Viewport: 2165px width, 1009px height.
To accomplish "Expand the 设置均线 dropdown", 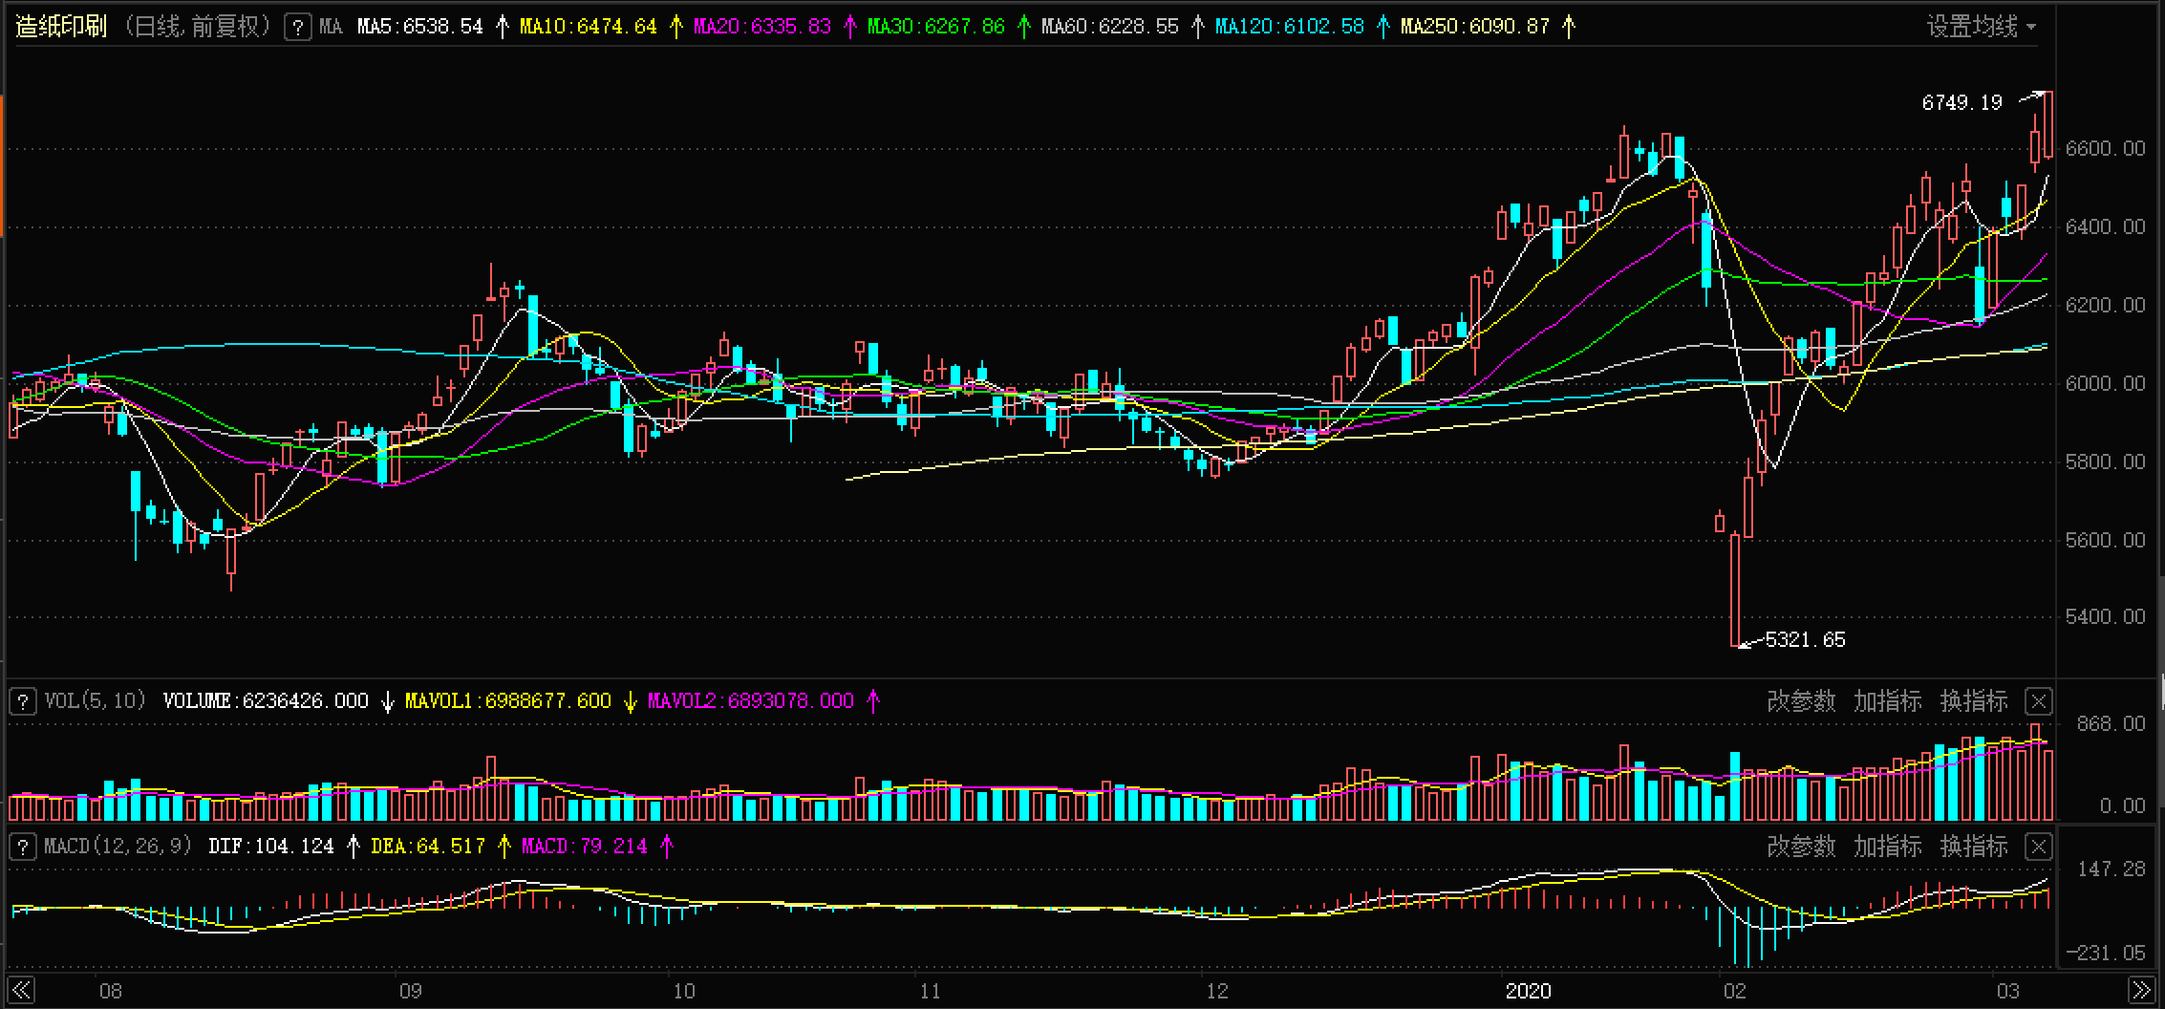I will click(x=1980, y=27).
